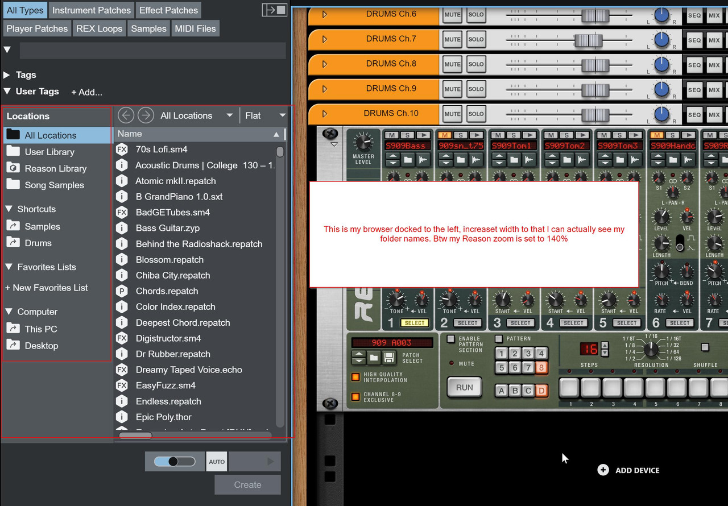Open the Drums shortcut icon
This screenshot has height=506, width=728.
tap(13, 242)
